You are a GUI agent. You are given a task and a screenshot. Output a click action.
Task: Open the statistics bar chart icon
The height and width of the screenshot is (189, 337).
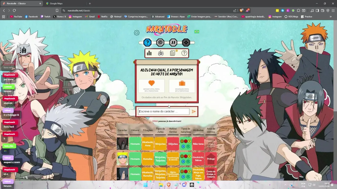click(149, 53)
